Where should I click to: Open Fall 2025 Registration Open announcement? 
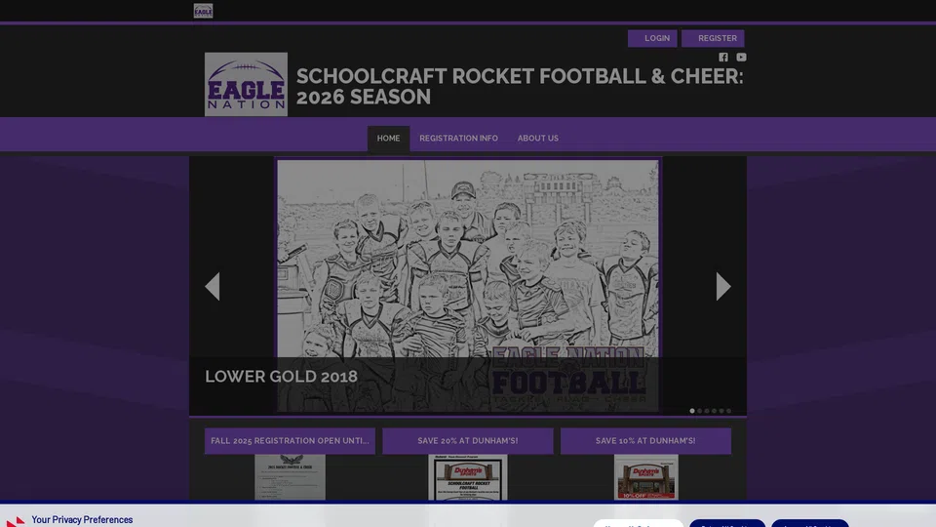pos(290,441)
